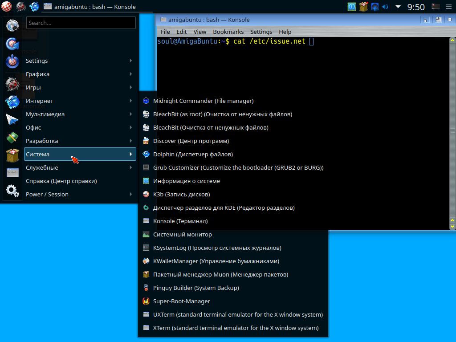Open XTerm terminal emulator entry
456x342 pixels.
233,328
